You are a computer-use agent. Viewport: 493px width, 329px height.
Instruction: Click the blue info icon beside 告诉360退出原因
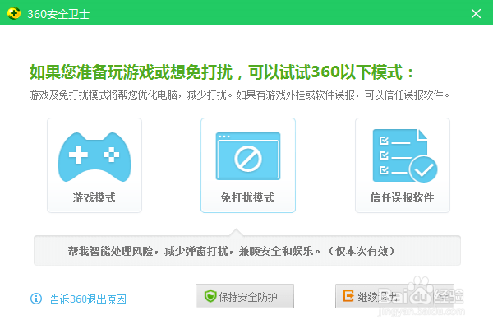pos(36,299)
